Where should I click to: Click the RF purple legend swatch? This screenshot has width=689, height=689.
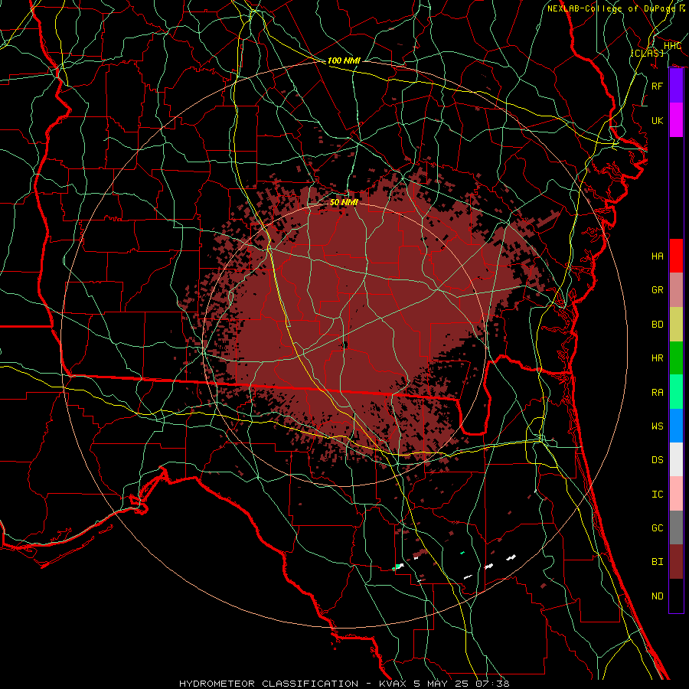click(676, 86)
